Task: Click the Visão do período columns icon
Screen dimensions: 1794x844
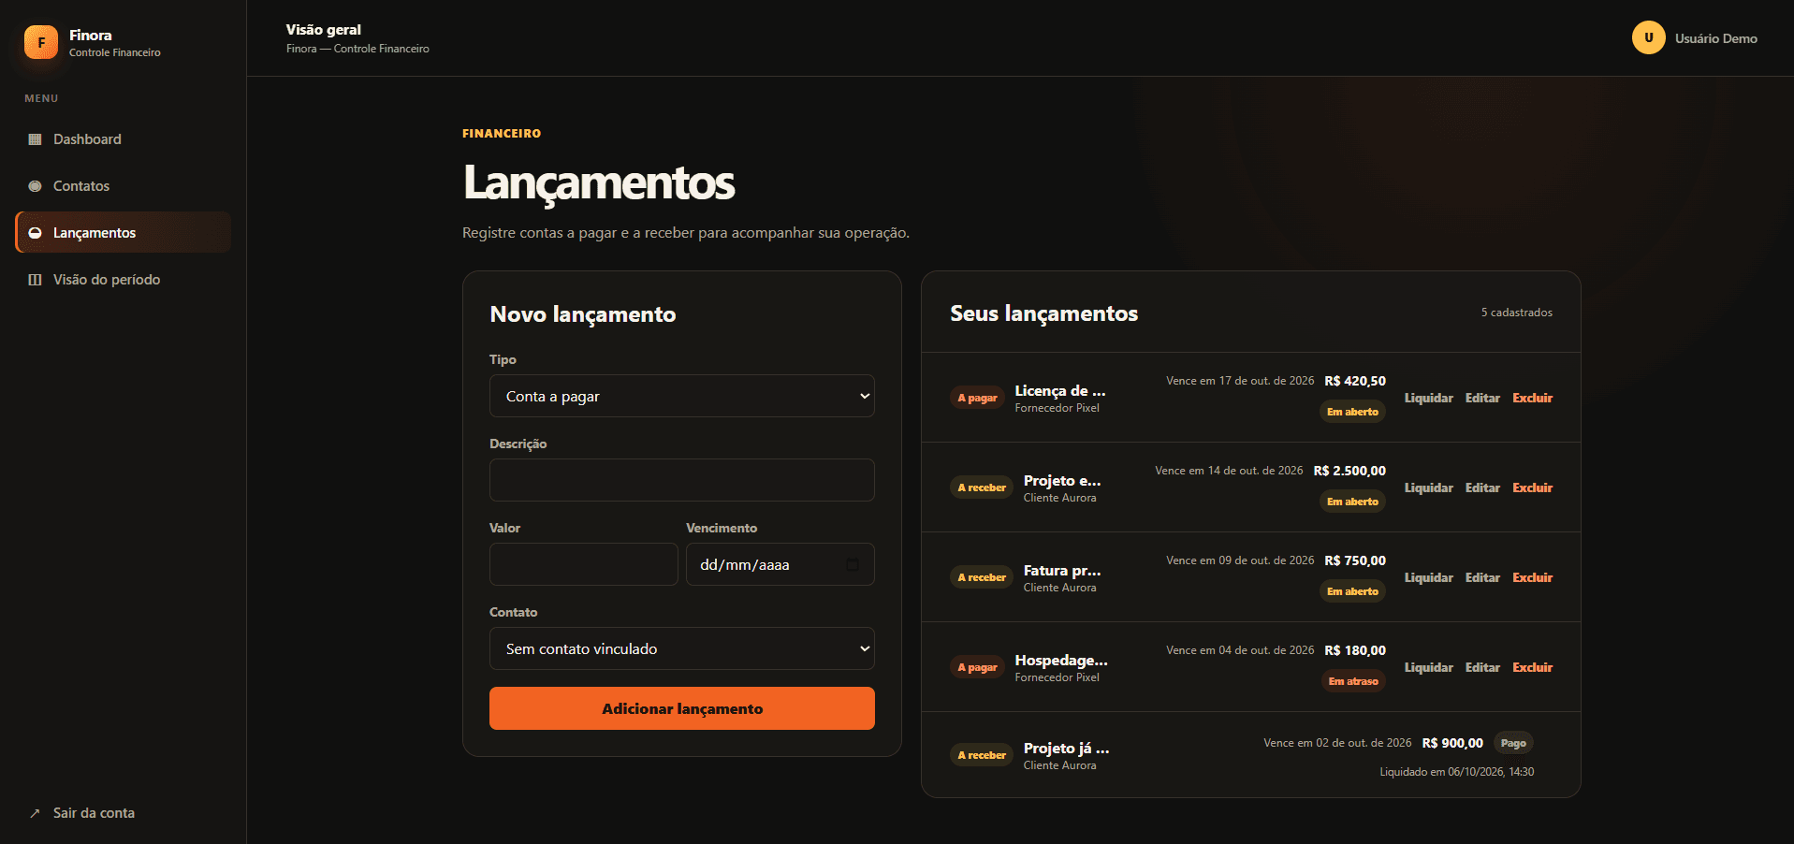Action: pyautogui.click(x=35, y=280)
